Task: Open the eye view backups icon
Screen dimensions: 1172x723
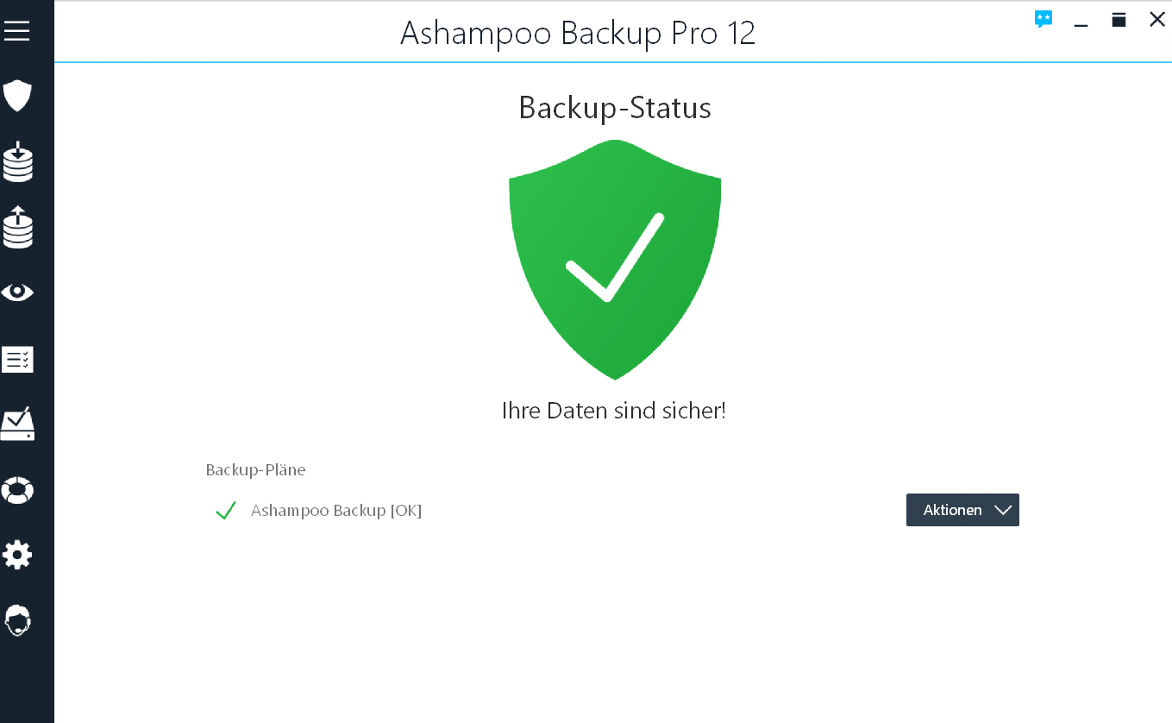Action: pyautogui.click(x=17, y=293)
